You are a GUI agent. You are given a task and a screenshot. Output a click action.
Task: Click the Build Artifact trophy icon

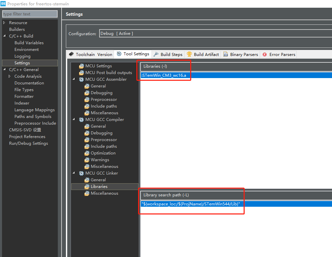coord(189,54)
